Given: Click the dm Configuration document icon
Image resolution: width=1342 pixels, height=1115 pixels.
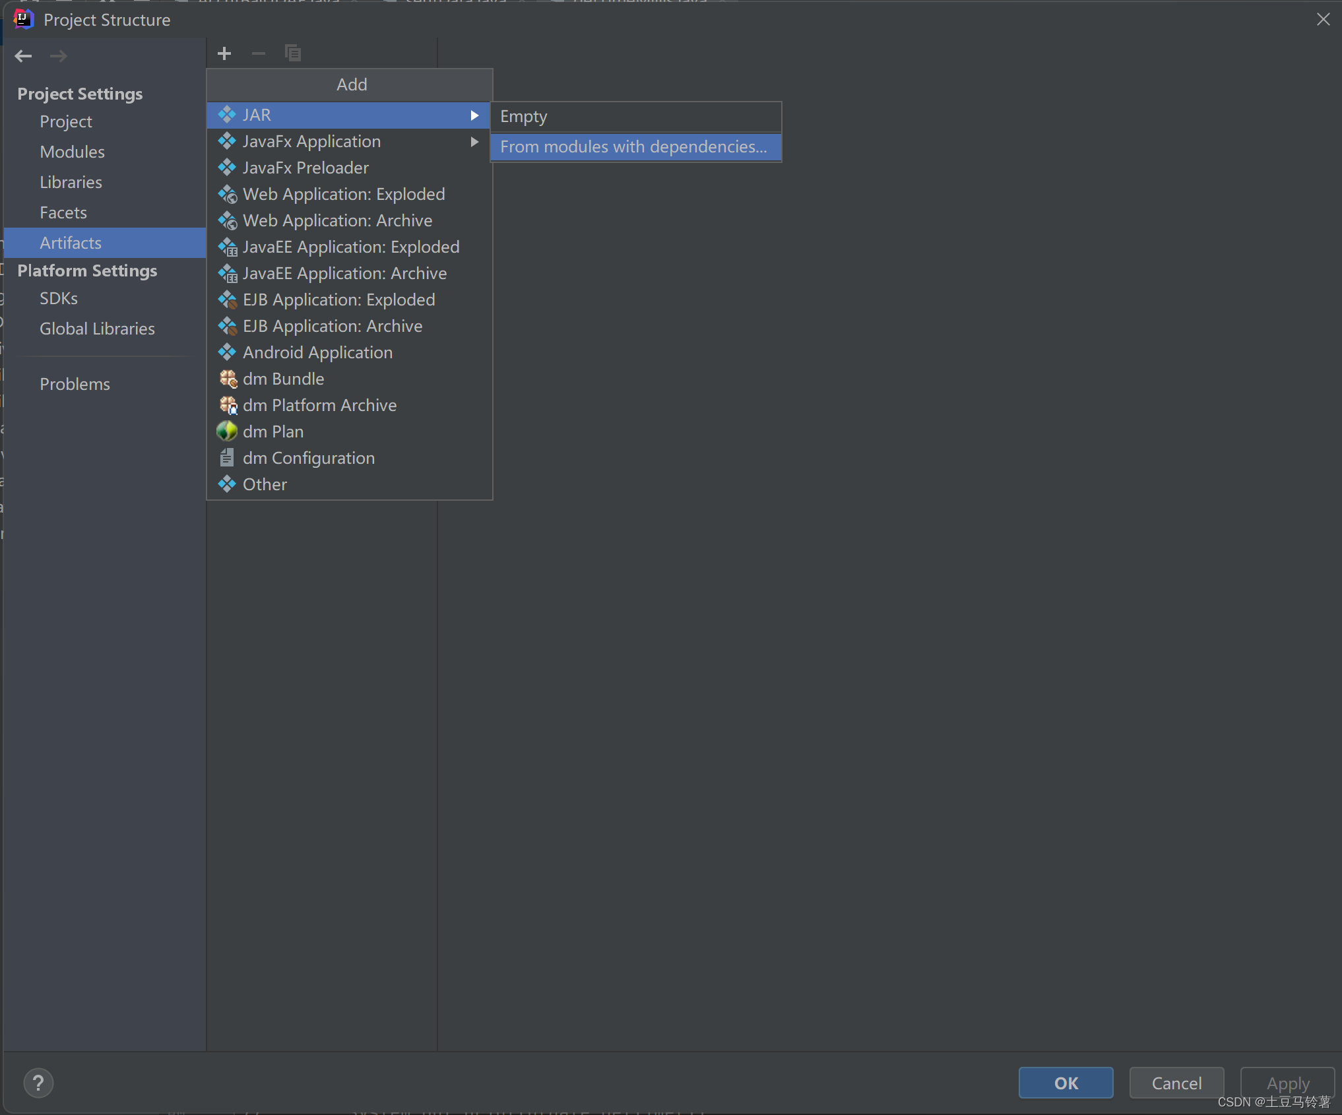Looking at the screenshot, I should point(227,458).
